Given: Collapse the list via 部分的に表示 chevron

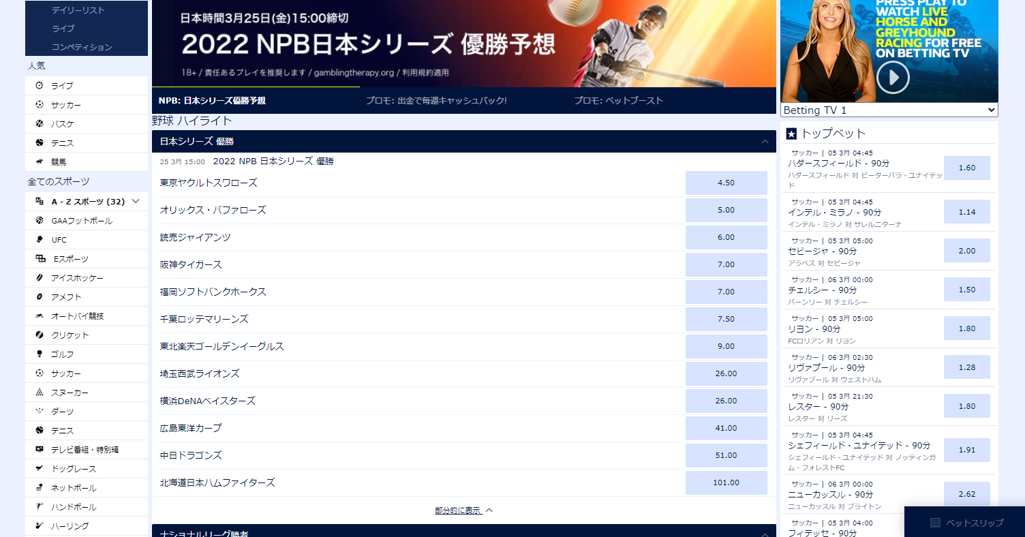Looking at the screenshot, I should point(489,510).
